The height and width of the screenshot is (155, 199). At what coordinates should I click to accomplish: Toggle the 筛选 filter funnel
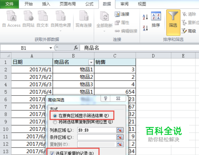point(173,22)
